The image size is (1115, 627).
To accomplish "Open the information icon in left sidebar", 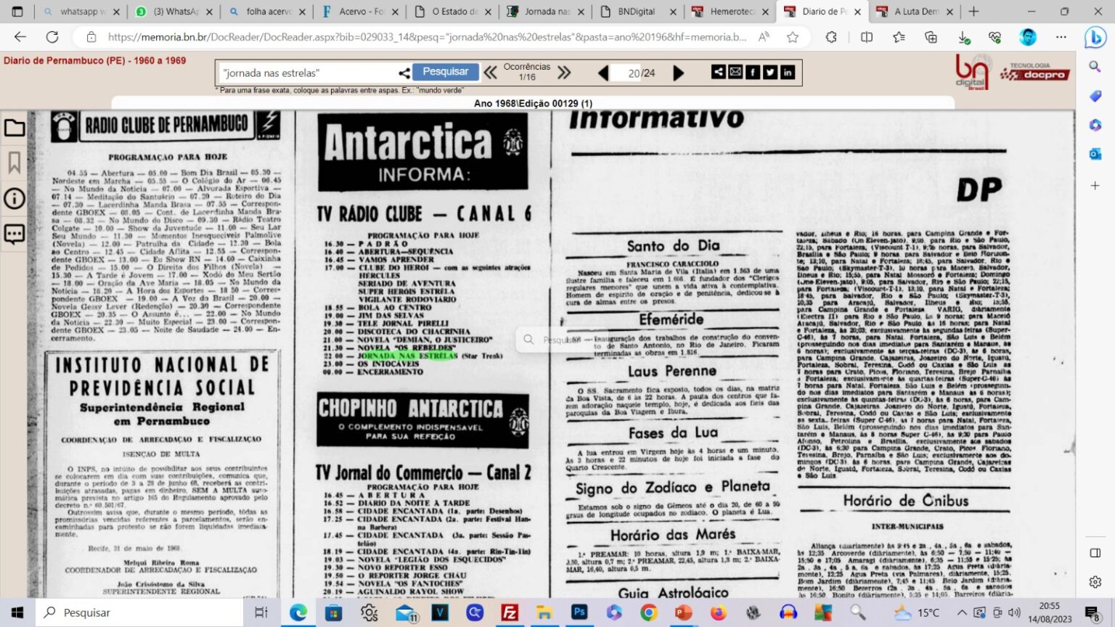I will pyautogui.click(x=15, y=198).
